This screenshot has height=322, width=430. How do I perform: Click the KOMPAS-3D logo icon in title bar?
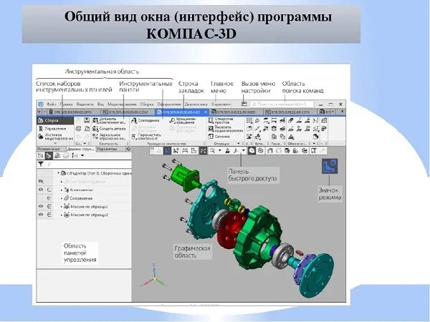click(x=41, y=104)
